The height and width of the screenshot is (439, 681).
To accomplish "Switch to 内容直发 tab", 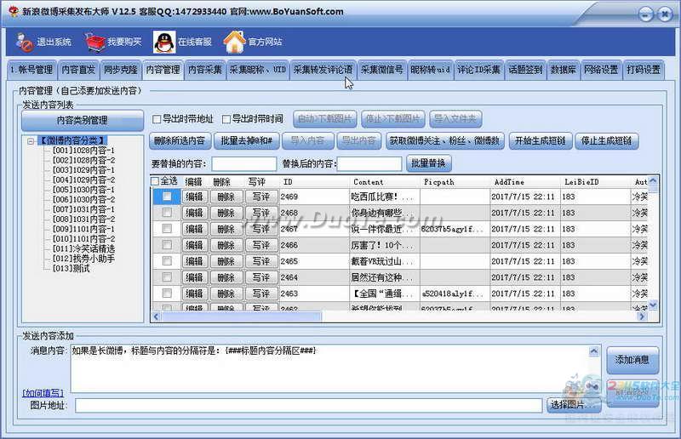I will 78,70.
